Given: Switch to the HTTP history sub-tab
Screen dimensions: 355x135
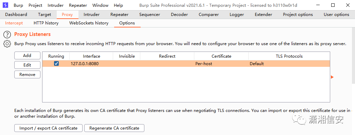Looking at the screenshot, I should [x=46, y=23].
